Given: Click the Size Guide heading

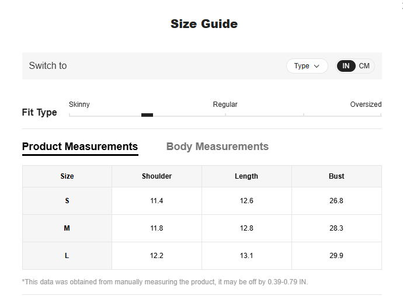Looking at the screenshot, I should pos(204,24).
